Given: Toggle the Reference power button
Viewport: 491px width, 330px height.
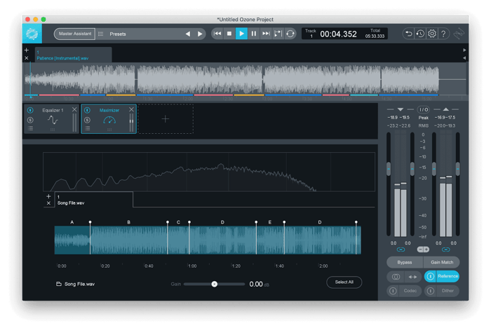Looking at the screenshot, I should click(x=431, y=277).
